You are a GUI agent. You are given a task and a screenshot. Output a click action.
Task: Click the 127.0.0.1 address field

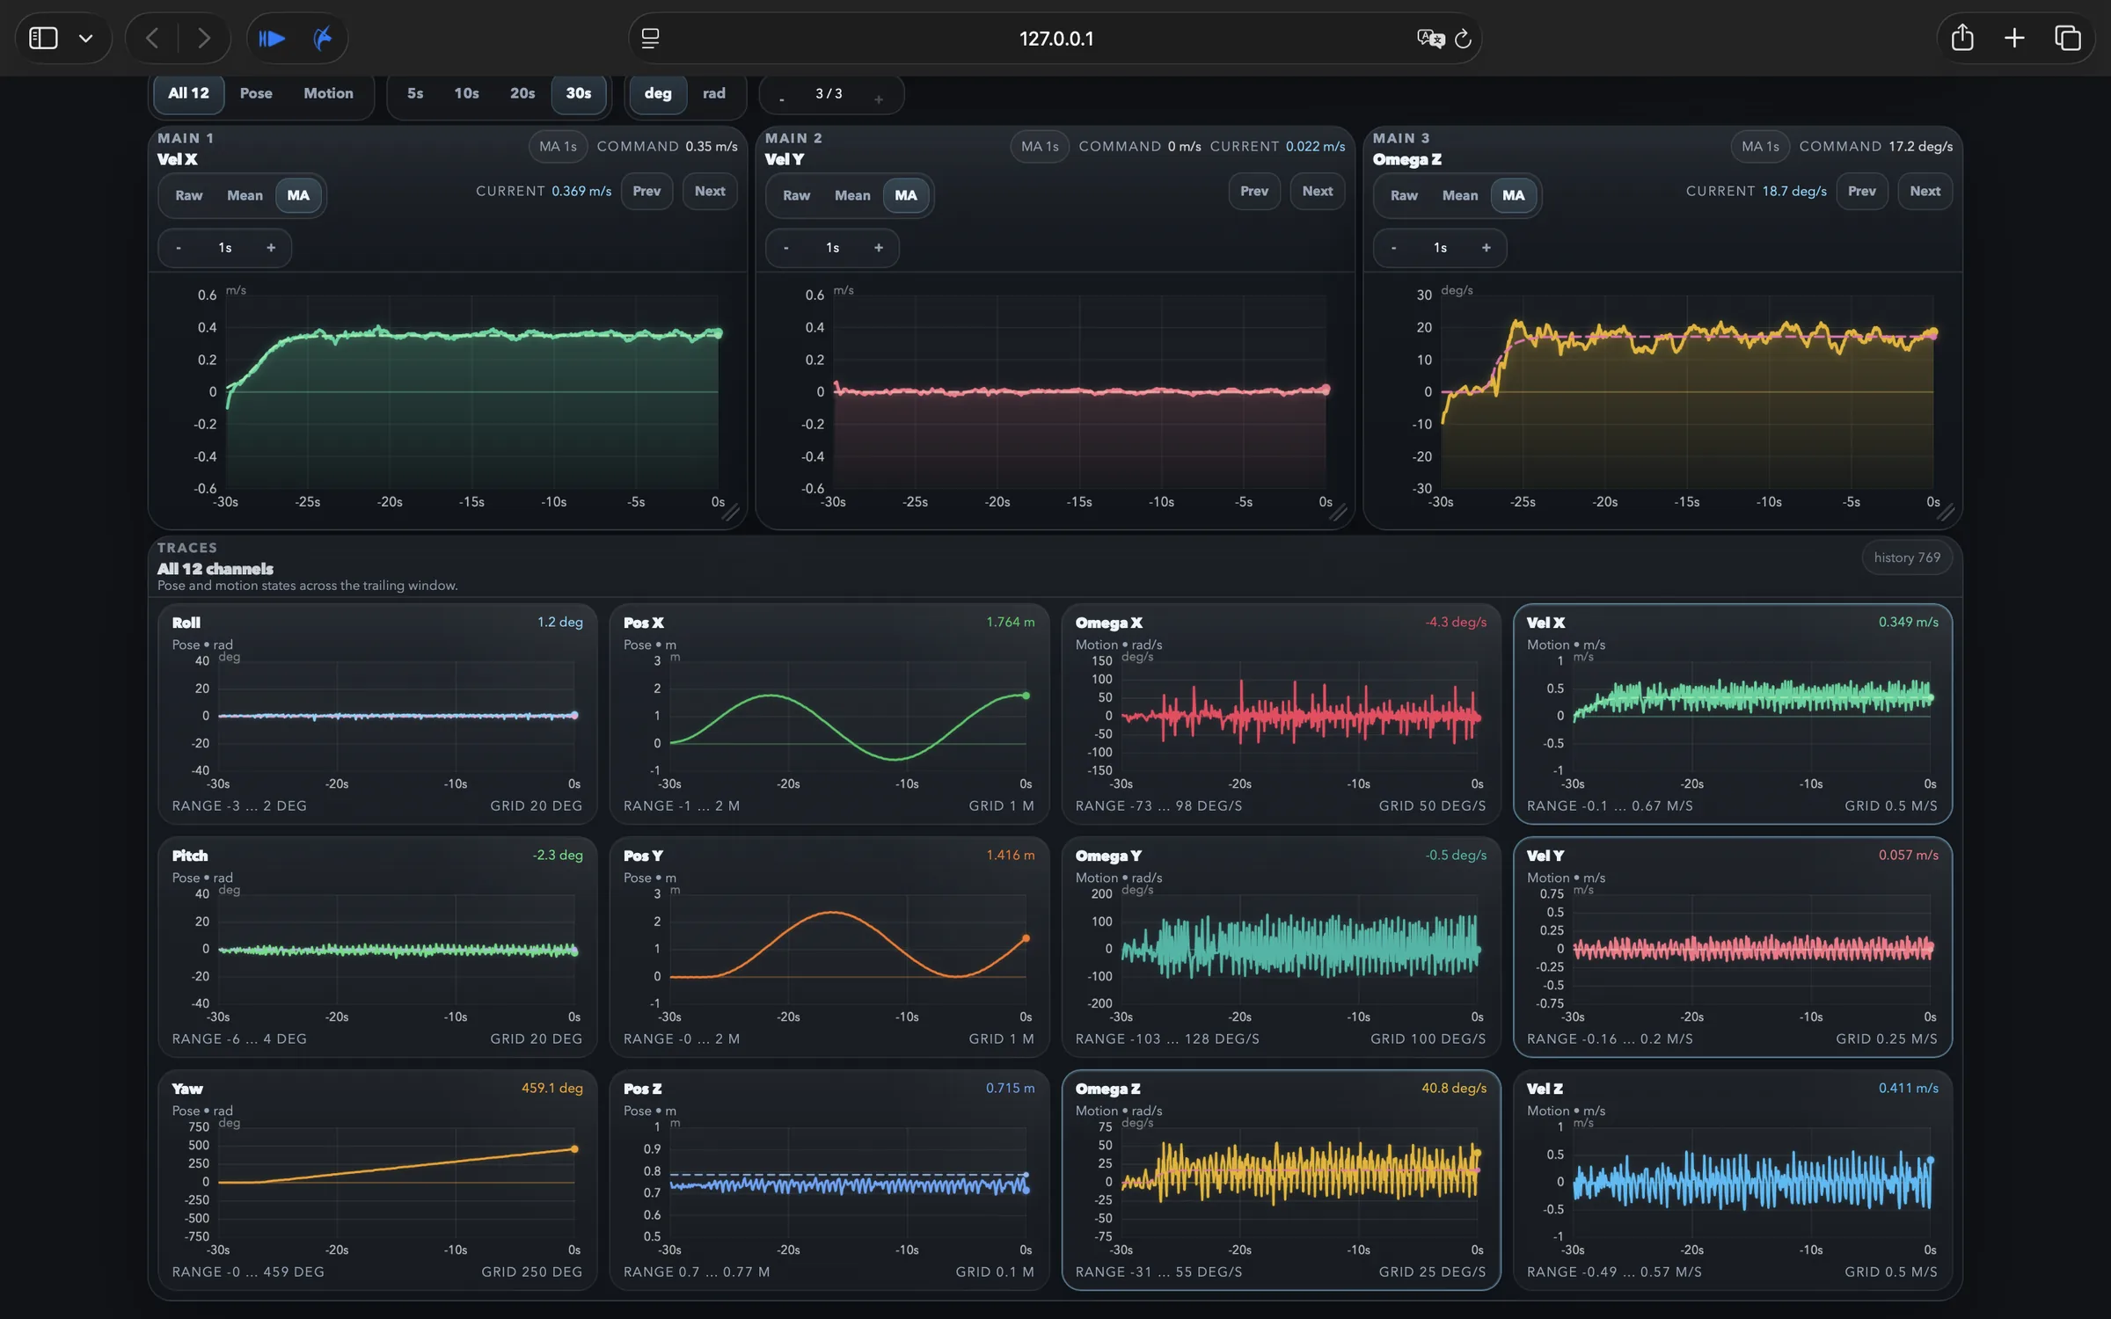1055,38
